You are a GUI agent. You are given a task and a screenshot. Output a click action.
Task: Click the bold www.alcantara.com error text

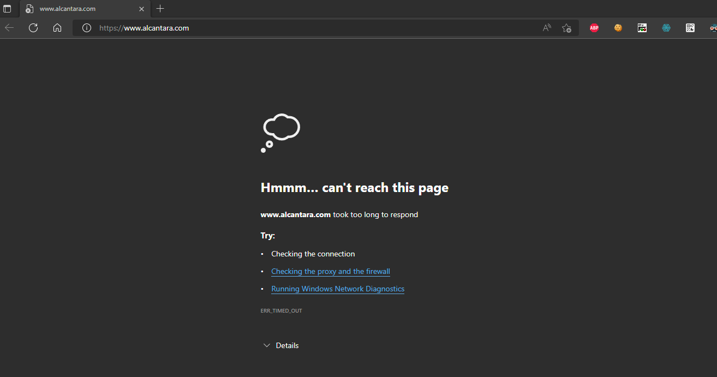coord(296,214)
